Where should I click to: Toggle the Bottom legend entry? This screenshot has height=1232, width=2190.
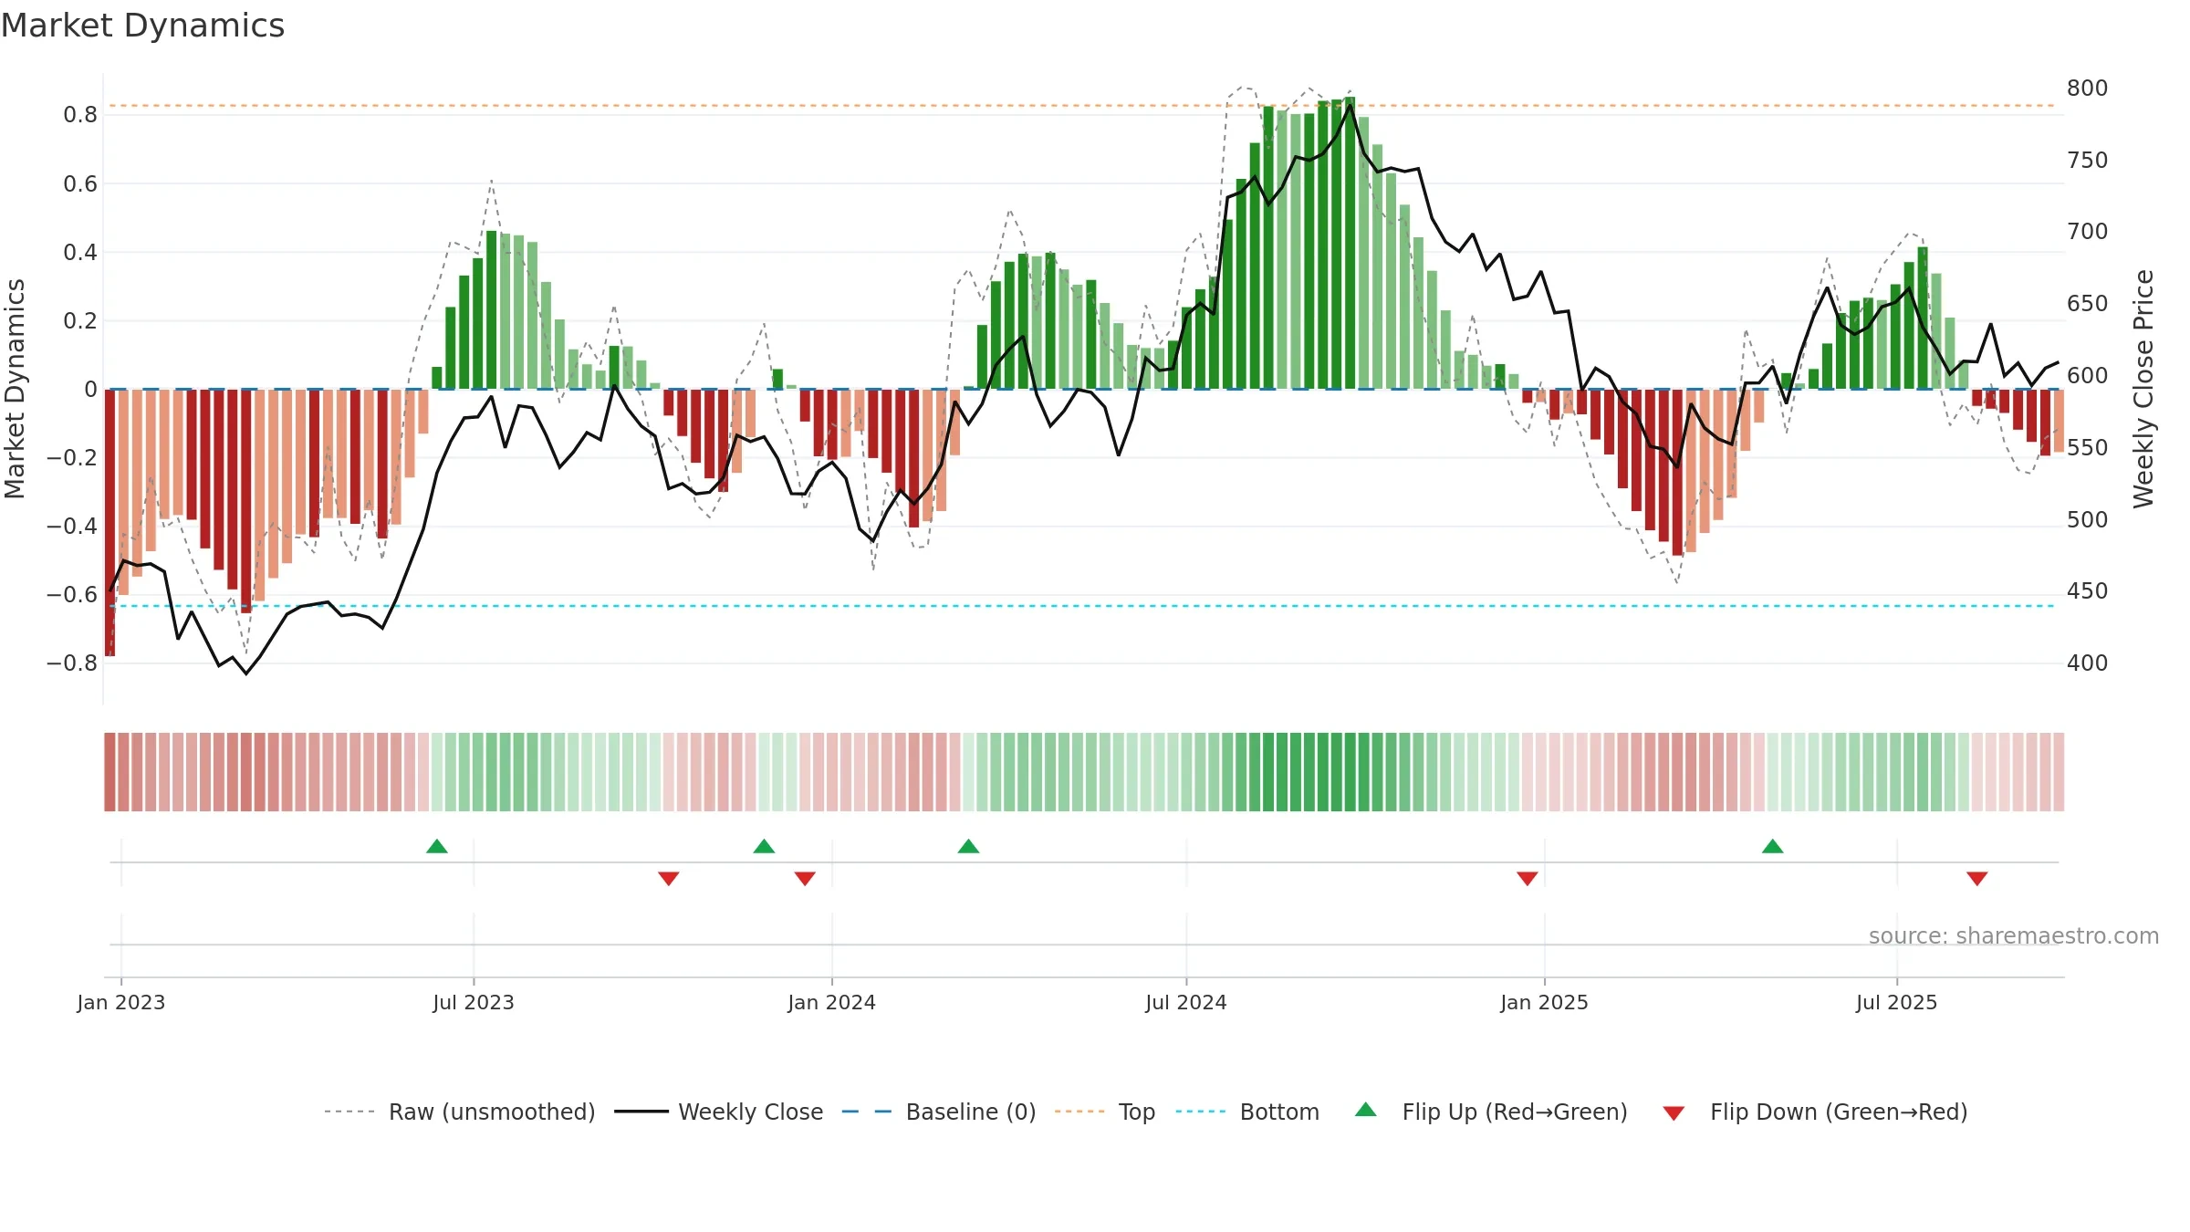1247,1112
